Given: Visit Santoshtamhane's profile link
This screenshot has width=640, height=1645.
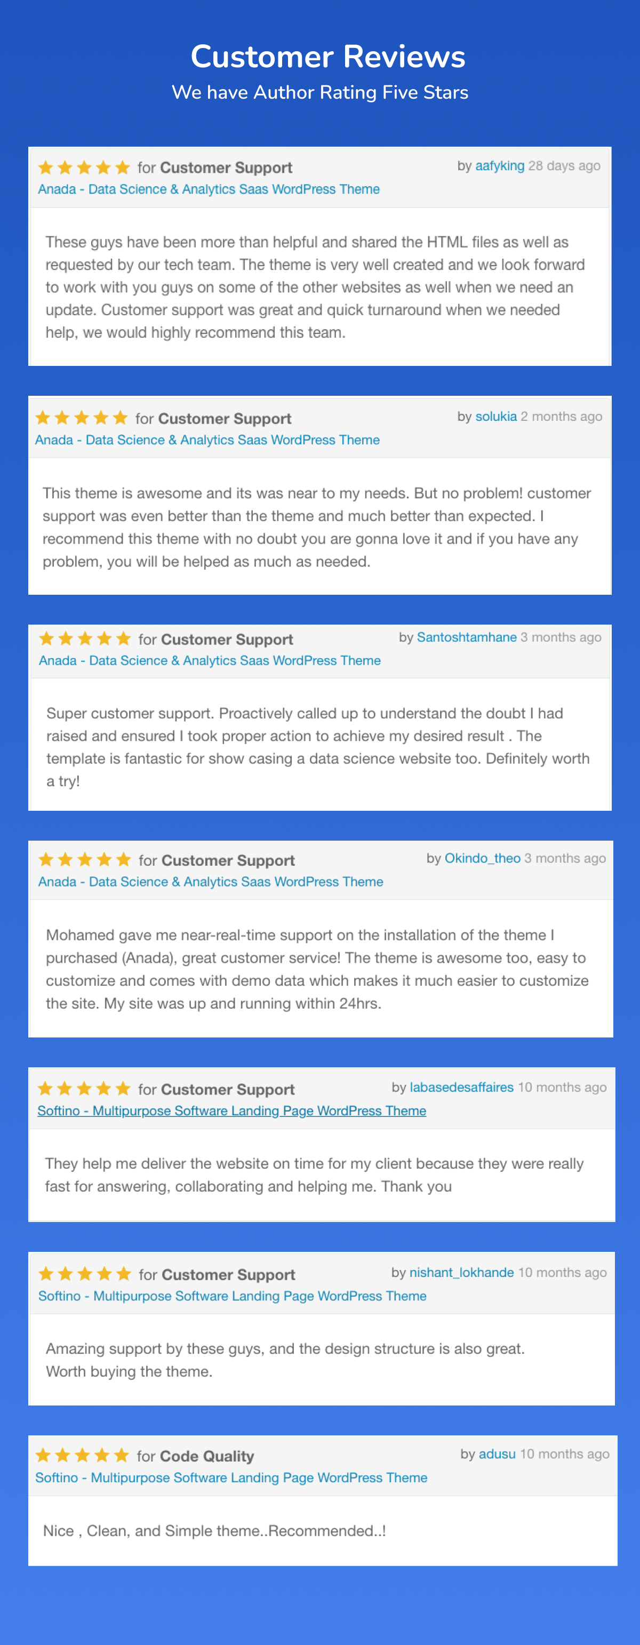Looking at the screenshot, I should pyautogui.click(x=466, y=637).
